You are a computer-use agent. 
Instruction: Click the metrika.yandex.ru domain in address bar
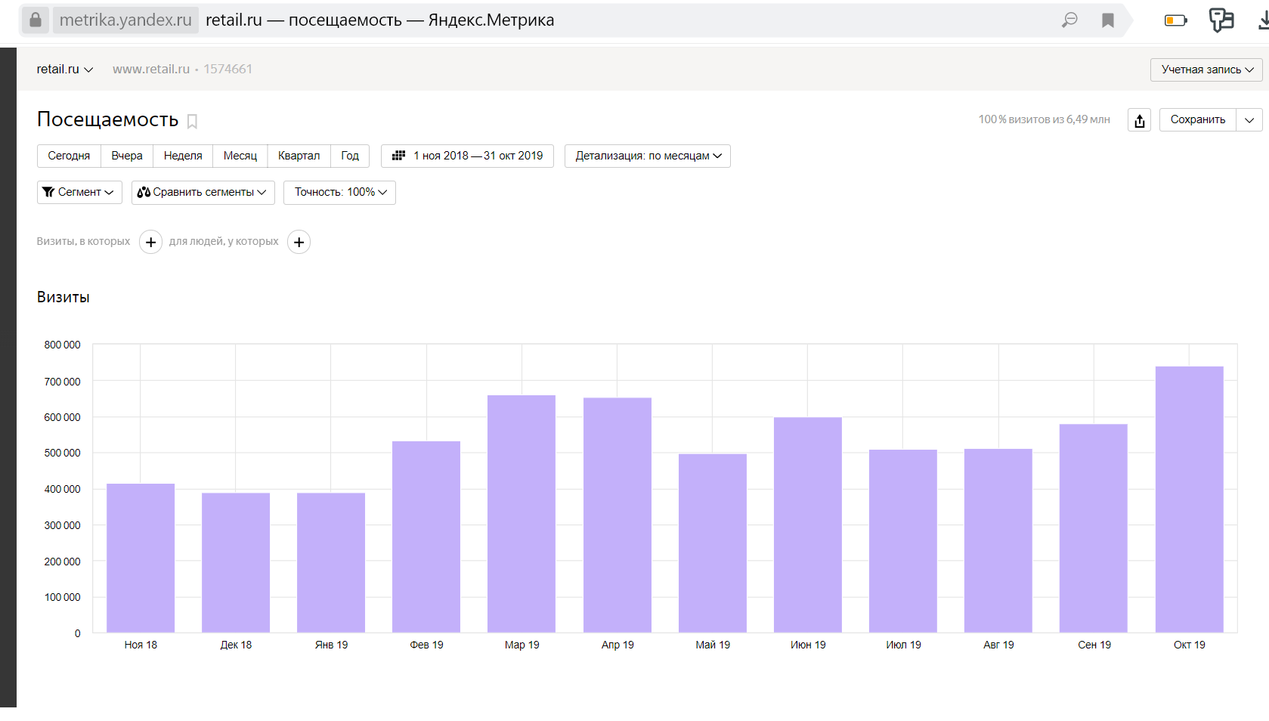click(x=125, y=20)
